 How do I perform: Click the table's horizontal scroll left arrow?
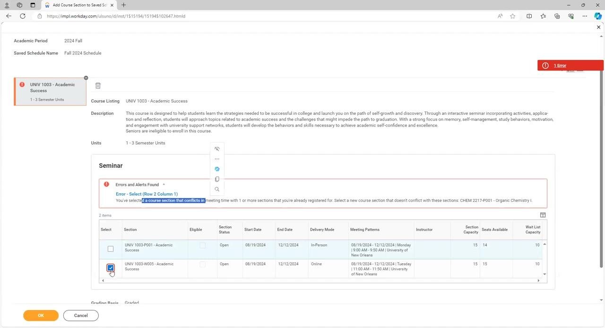pyautogui.click(x=103, y=280)
